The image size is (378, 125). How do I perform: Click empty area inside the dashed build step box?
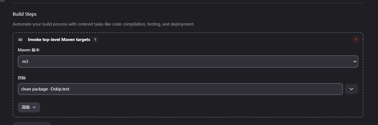[x=198, y=107]
